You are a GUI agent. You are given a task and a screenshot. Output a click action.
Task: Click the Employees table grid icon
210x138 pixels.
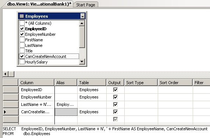click(x=22, y=16)
